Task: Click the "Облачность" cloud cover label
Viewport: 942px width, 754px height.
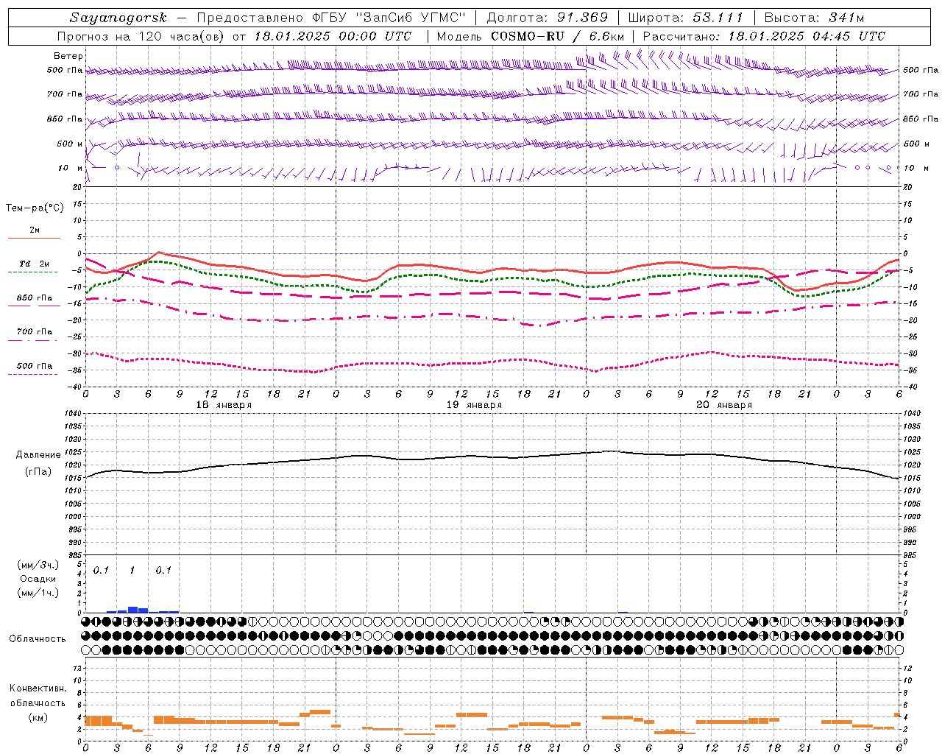Action: pyautogui.click(x=38, y=639)
